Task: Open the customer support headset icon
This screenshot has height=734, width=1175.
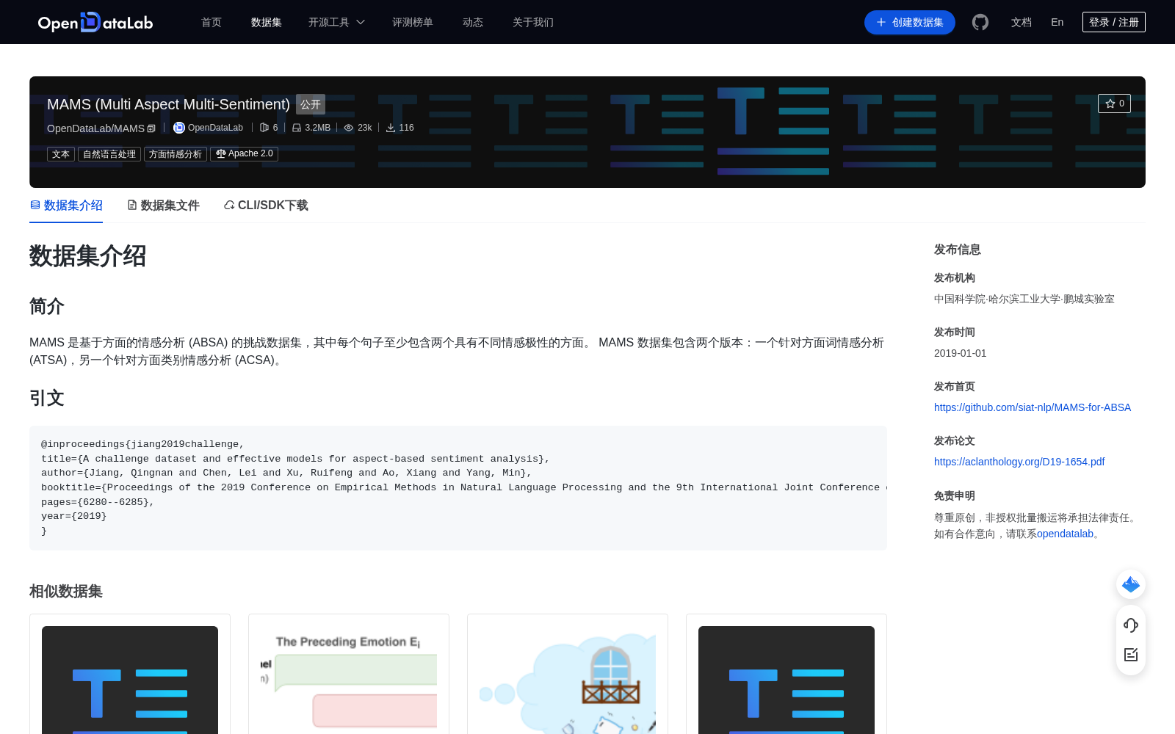Action: 1131,625
